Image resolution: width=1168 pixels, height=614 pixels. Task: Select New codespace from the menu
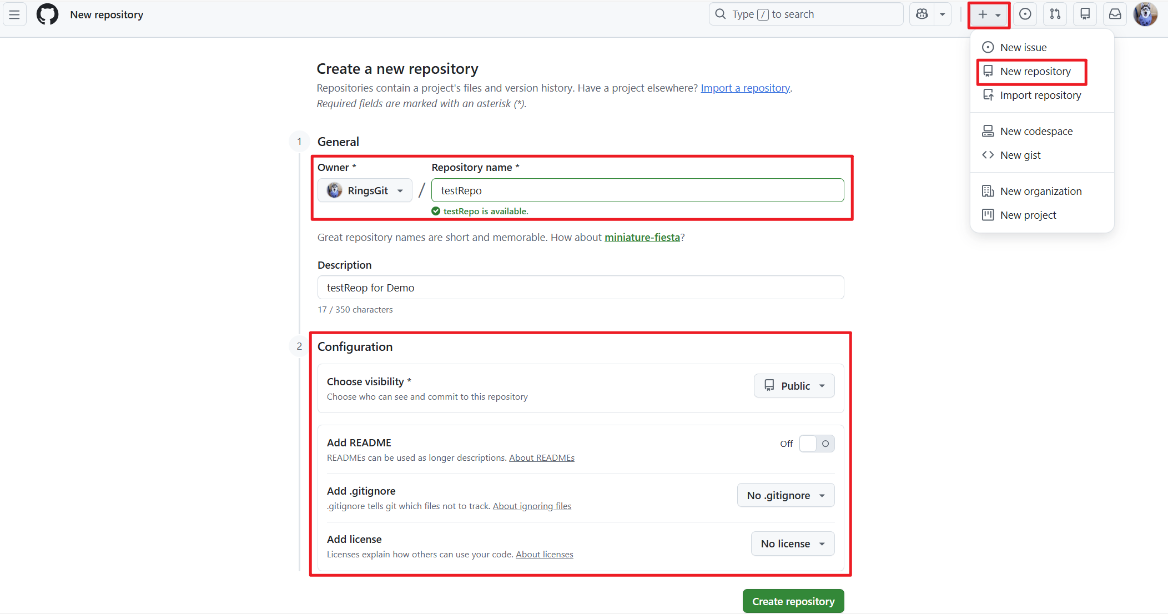coord(1035,131)
